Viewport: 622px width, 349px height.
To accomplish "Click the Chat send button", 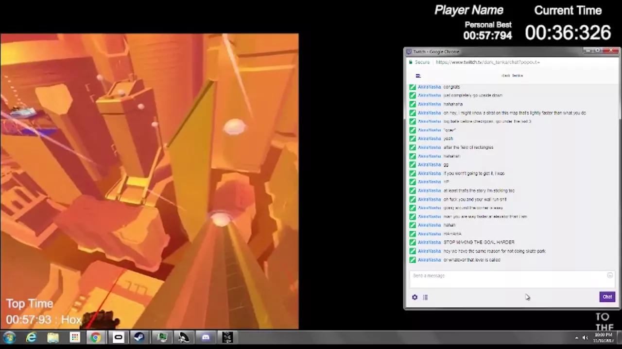I will tap(607, 297).
